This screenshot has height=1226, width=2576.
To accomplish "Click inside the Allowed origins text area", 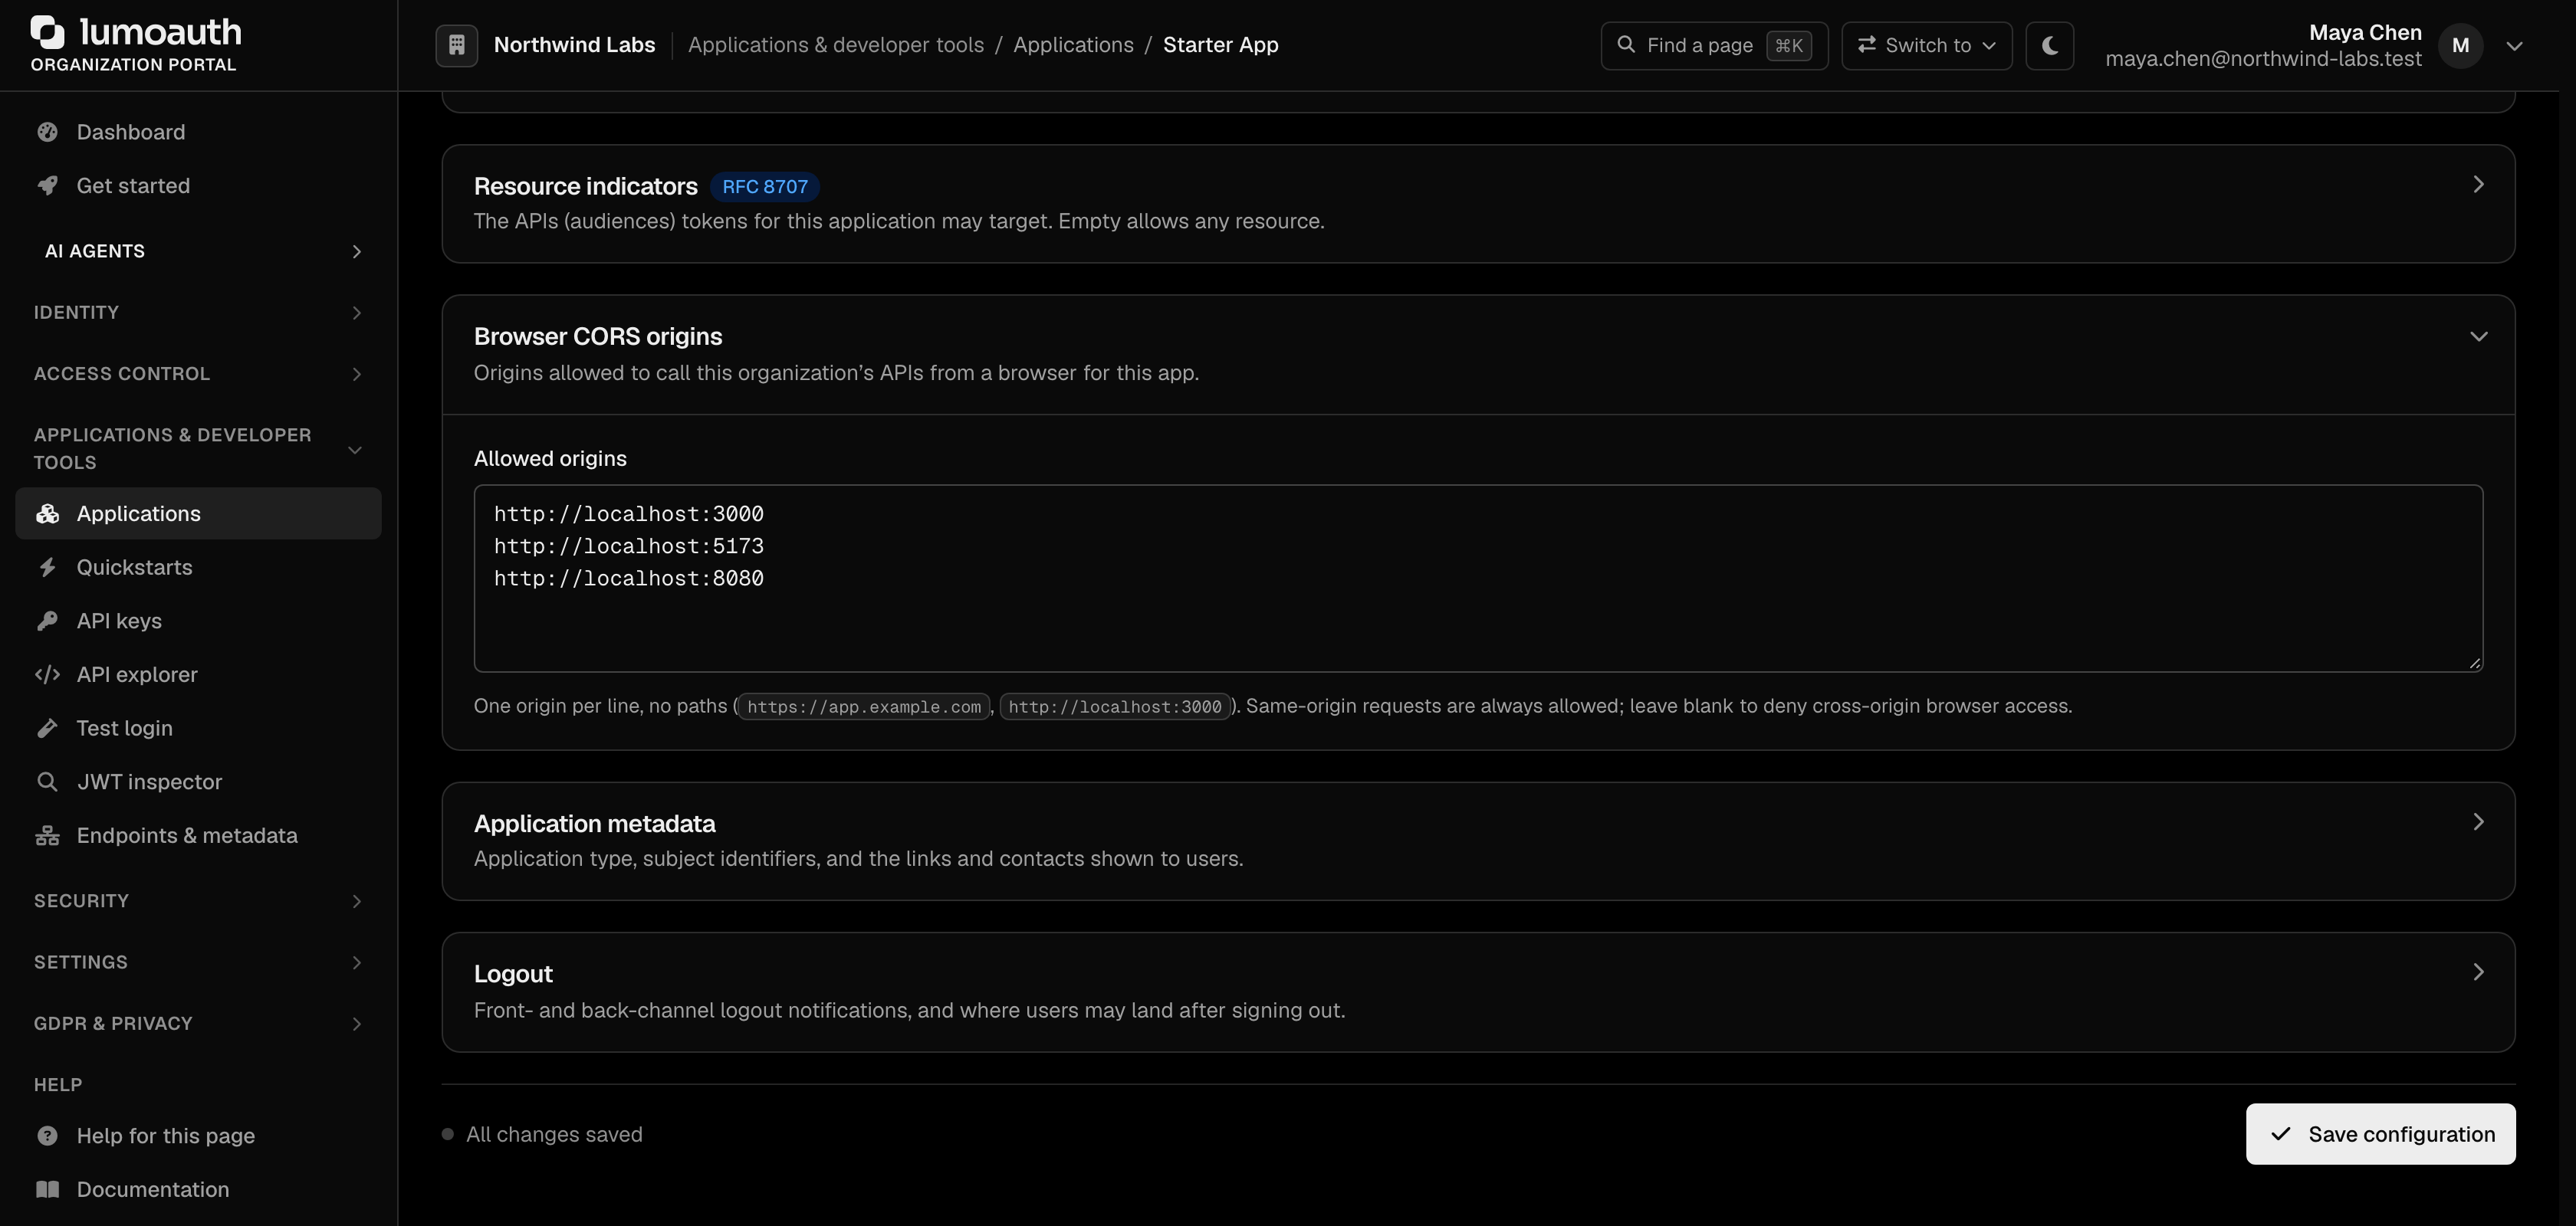I will 1478,579.
